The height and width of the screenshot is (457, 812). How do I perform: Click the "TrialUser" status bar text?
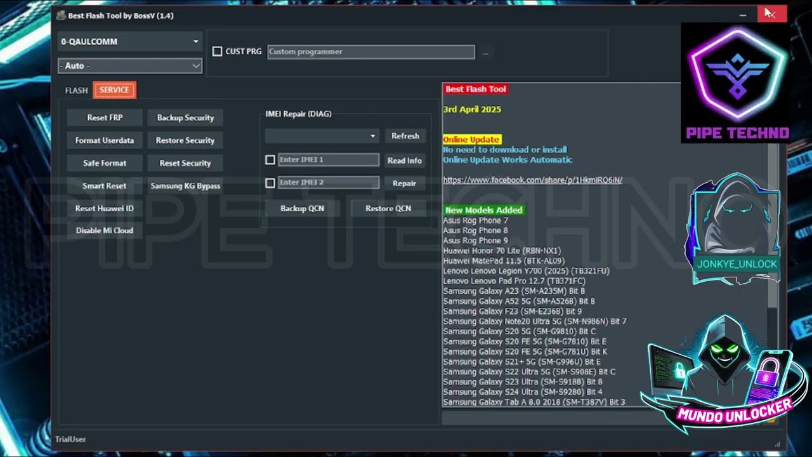tap(70, 439)
